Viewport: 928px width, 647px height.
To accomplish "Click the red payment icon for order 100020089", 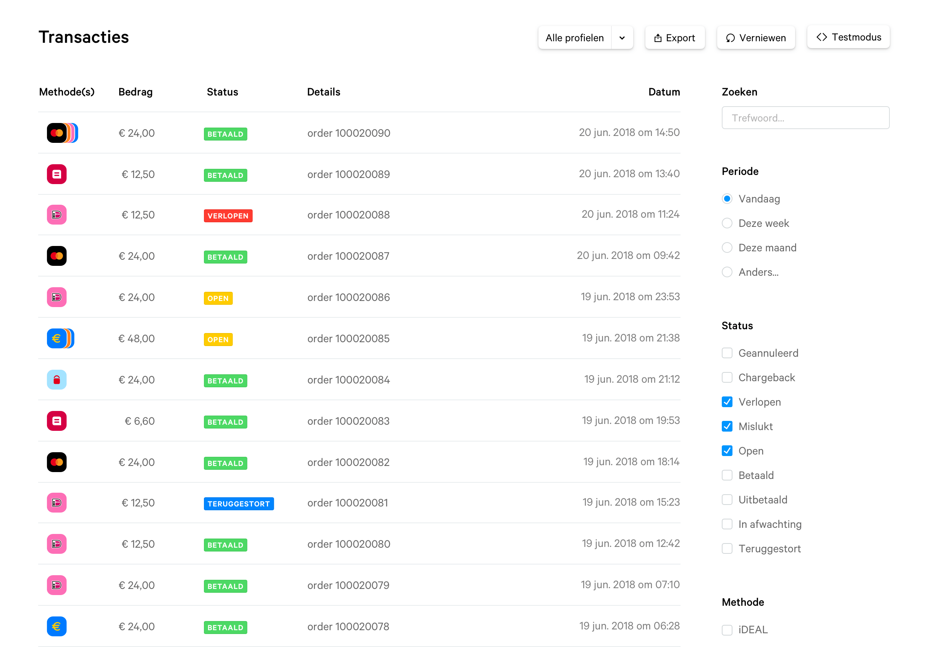I will 57,174.
